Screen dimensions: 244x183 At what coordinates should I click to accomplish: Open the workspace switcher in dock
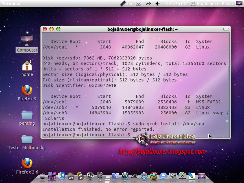(52, 176)
